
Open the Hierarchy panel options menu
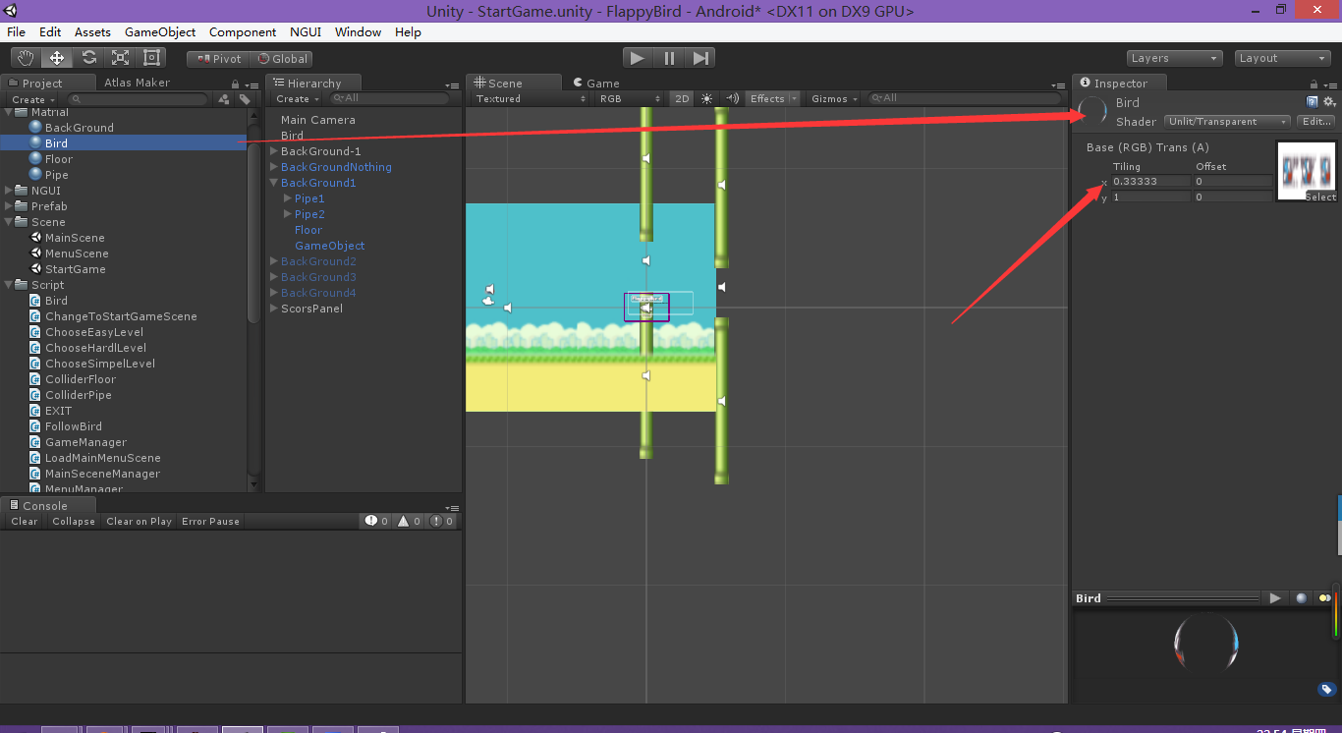(452, 85)
